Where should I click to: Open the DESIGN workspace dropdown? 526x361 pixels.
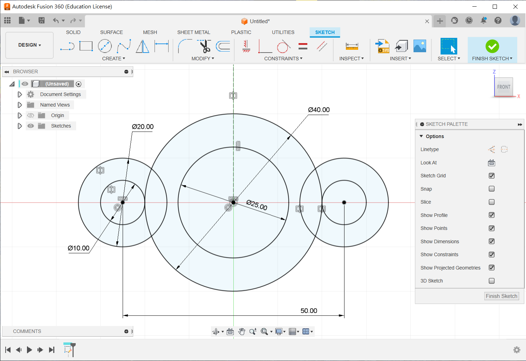[30, 45]
